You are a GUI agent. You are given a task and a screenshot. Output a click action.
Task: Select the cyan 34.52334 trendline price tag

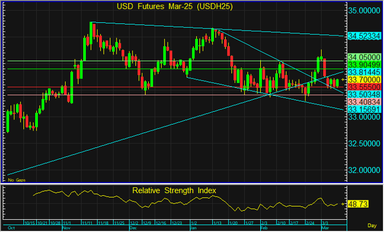coord(364,36)
